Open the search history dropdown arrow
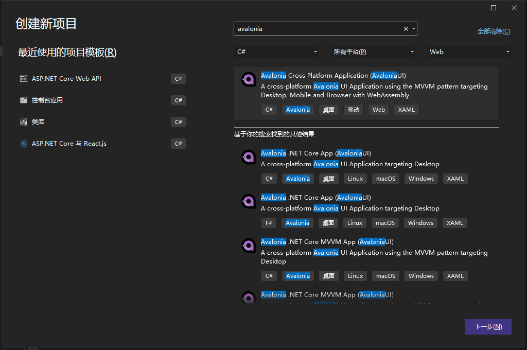Screen dimensions: 527x350 click(414, 29)
